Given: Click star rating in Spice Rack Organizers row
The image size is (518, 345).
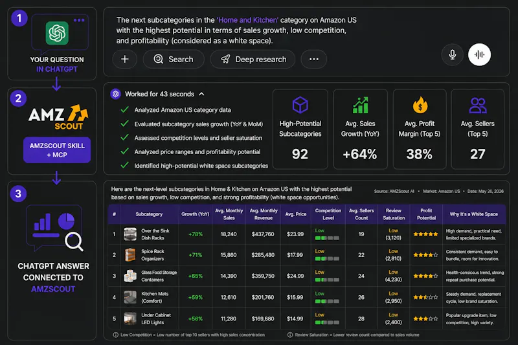Looking at the screenshot, I should (426, 255).
